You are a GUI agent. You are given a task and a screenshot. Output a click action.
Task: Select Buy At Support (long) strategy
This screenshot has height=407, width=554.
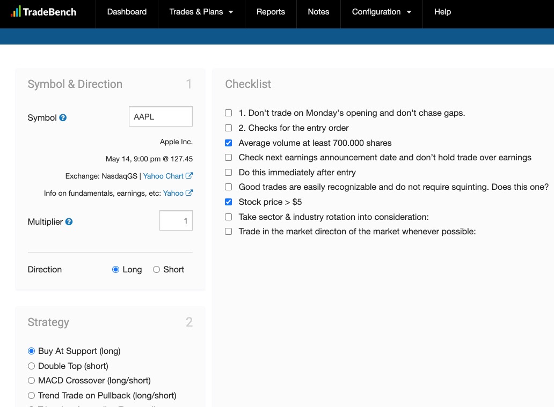(x=32, y=351)
